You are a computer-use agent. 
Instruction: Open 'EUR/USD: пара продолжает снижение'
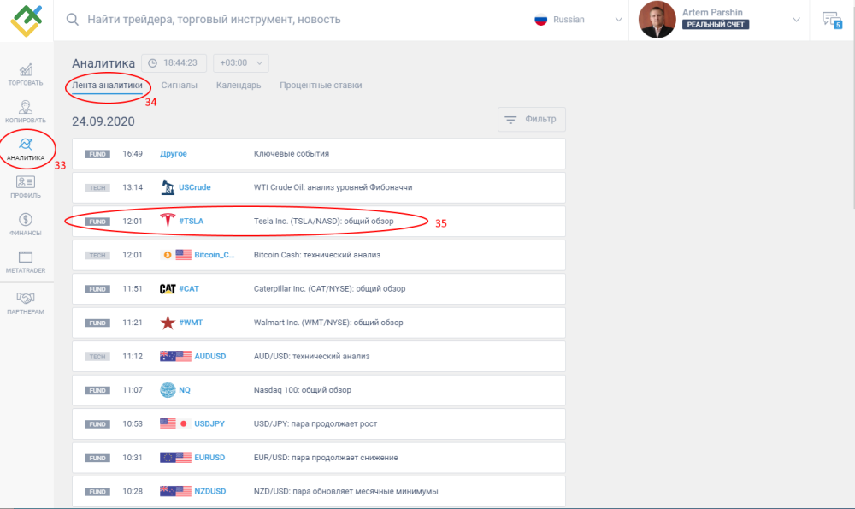click(326, 458)
